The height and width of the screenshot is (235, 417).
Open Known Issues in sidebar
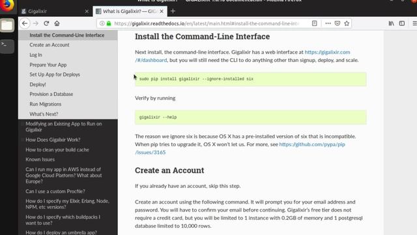pyautogui.click(x=40, y=159)
